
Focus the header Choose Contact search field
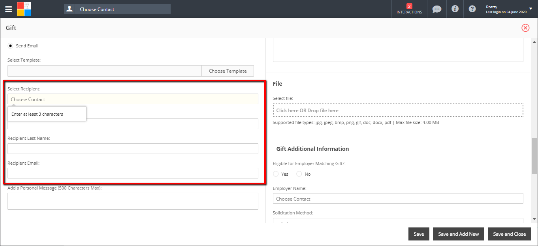click(x=123, y=9)
